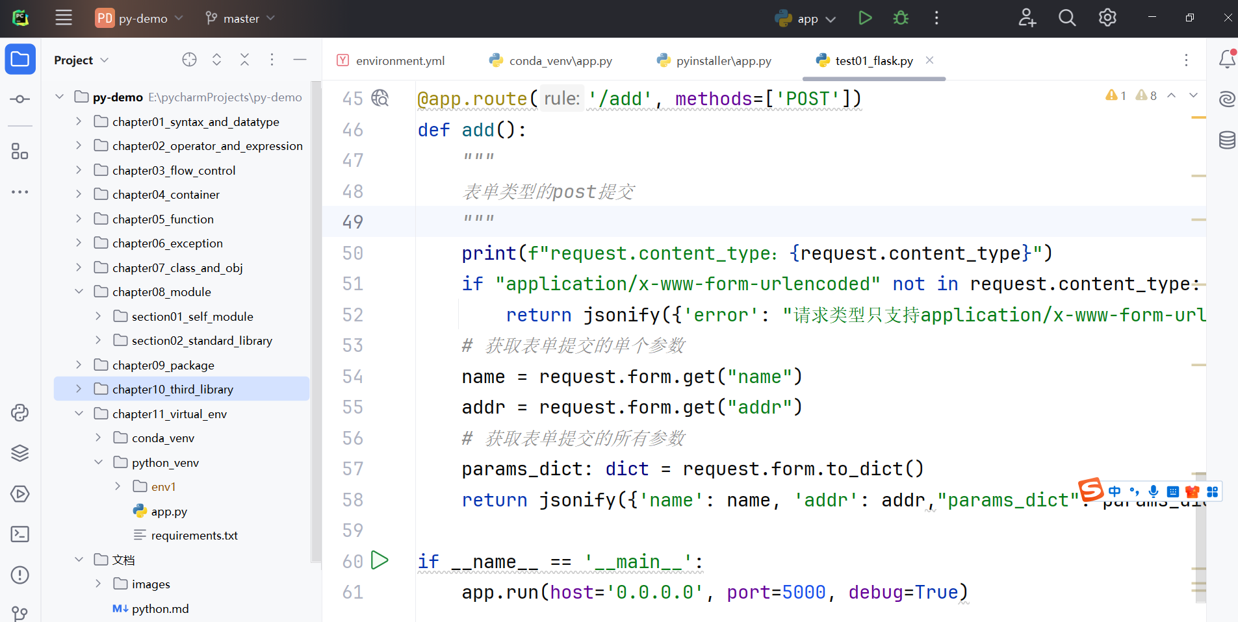Collapse all project tree items
This screenshot has height=622, width=1238.
click(244, 60)
